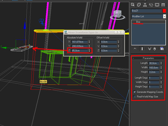The image size is (168, 126).
Task: Open the Display command panel tab
Action: click(x=157, y=5)
